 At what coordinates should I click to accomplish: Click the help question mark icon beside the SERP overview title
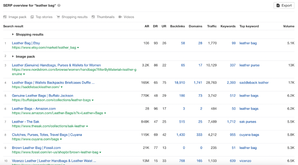(59, 6)
